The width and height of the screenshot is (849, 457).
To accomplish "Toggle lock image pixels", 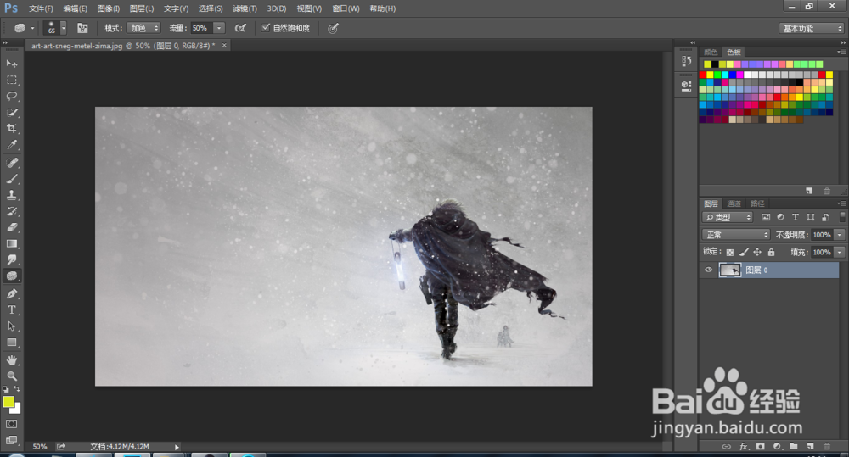I will 744,252.
